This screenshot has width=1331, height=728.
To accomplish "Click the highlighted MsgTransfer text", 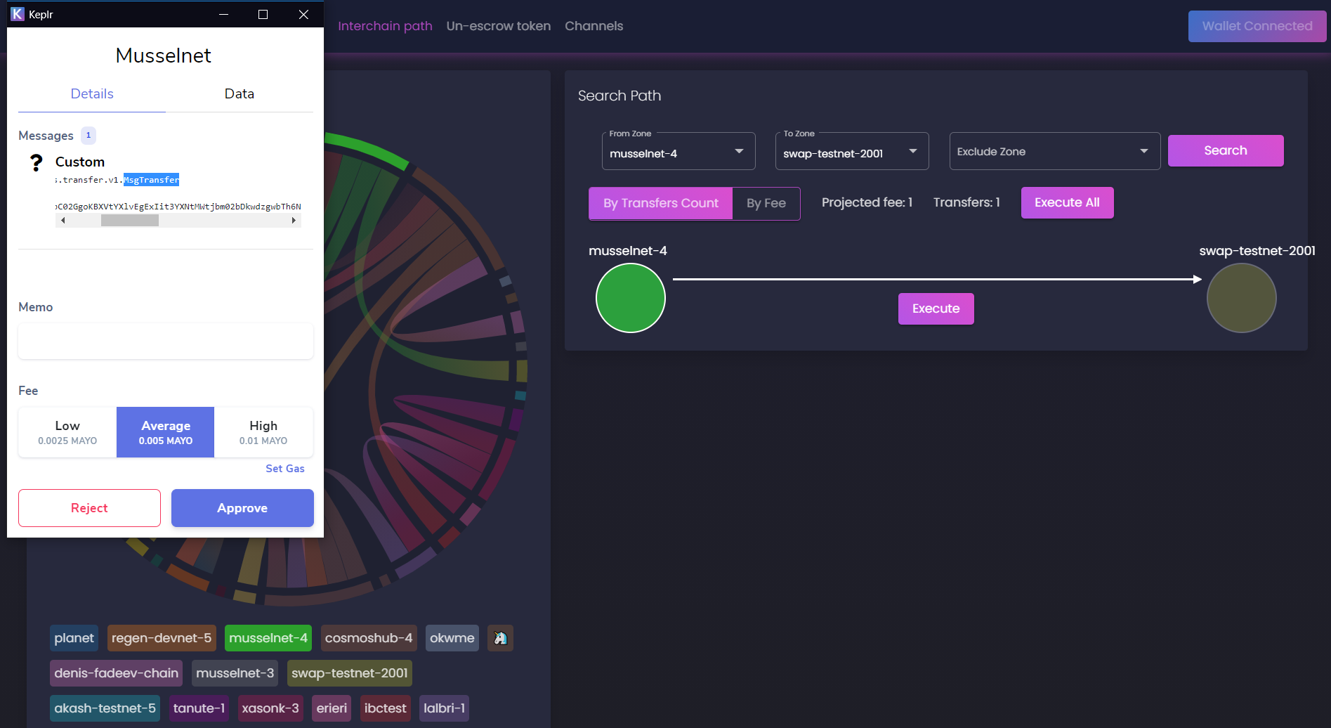I will pos(152,180).
